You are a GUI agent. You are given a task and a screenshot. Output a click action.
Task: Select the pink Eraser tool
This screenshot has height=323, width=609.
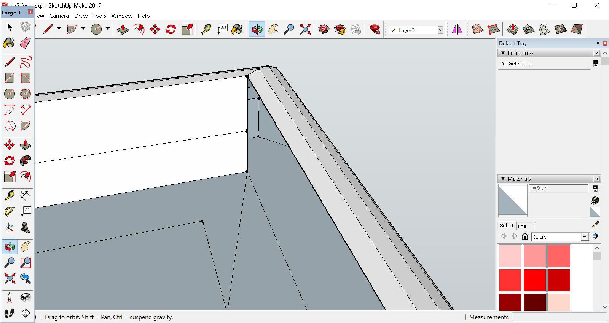[x=25, y=43]
